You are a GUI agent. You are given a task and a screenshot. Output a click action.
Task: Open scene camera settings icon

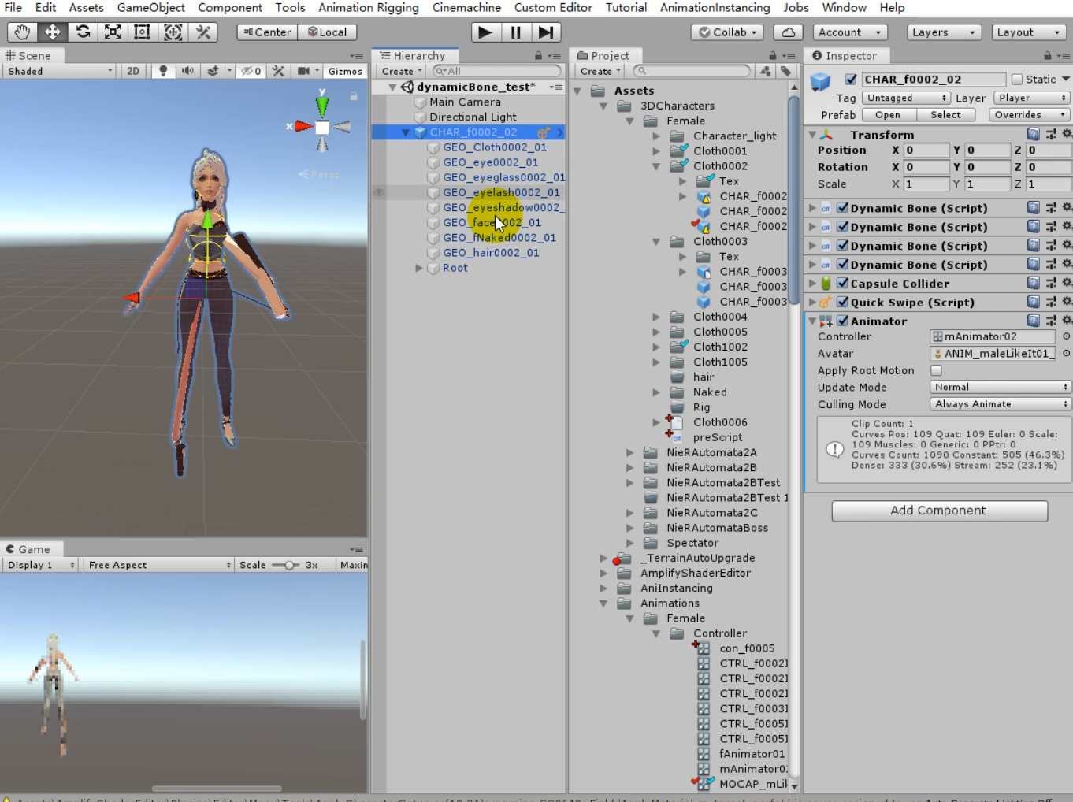[x=303, y=71]
